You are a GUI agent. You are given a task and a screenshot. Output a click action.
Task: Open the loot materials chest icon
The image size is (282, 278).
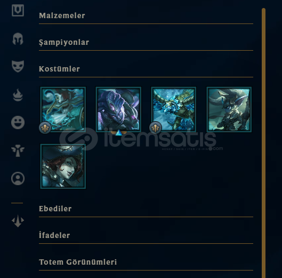click(x=18, y=11)
